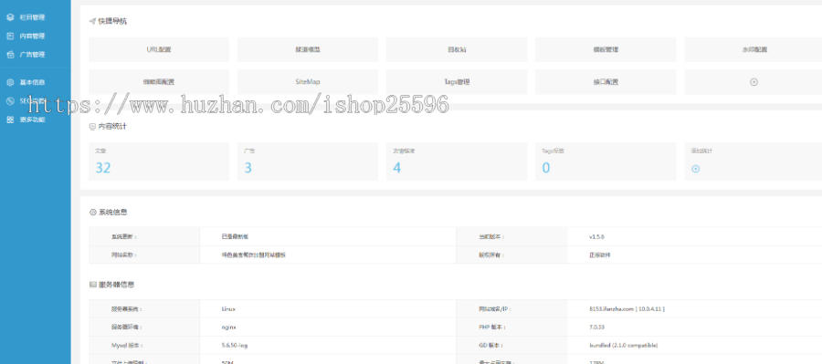Click the PHP version label cell

(512, 327)
